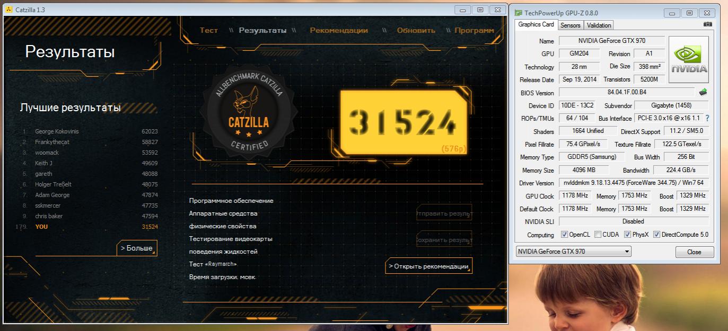This screenshot has height=331, width=728.
Task: Click the Bandwidth 224.4 GB/s field
Action: coord(681,170)
